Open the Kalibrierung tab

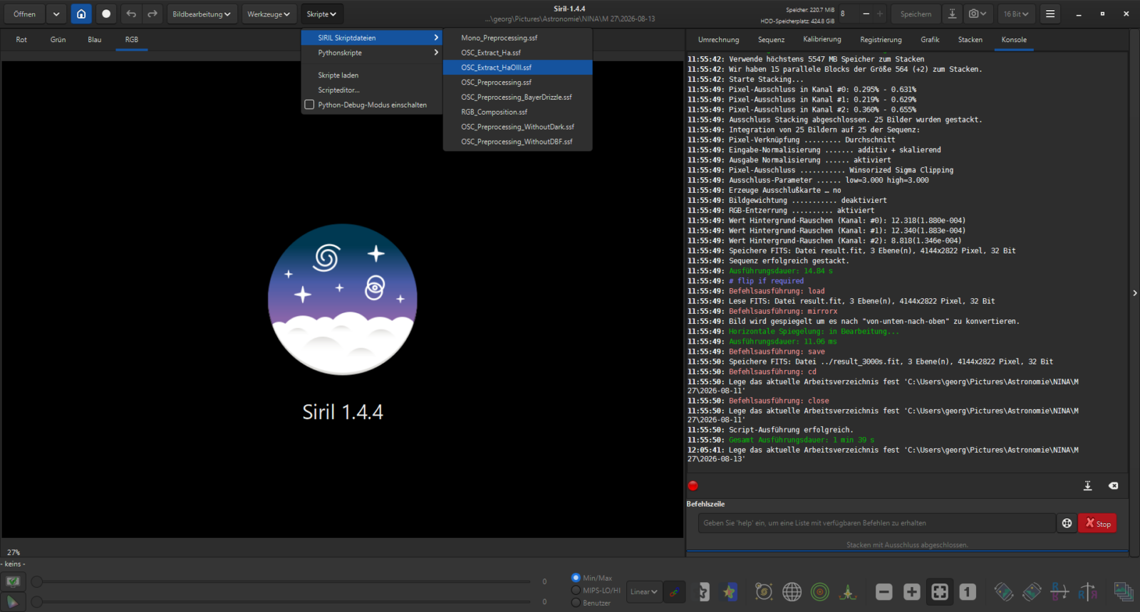(822, 40)
